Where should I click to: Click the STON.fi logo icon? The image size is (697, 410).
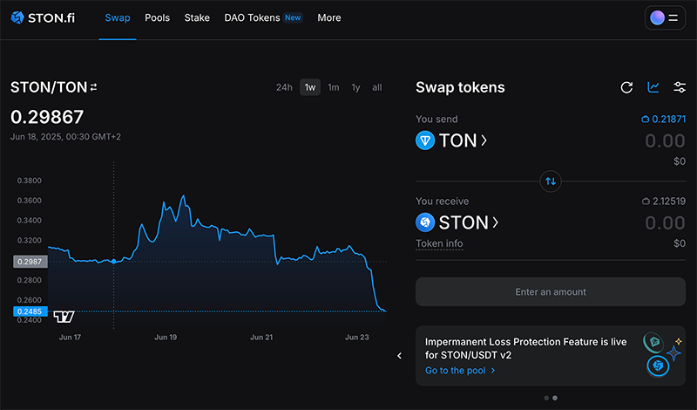pos(17,17)
